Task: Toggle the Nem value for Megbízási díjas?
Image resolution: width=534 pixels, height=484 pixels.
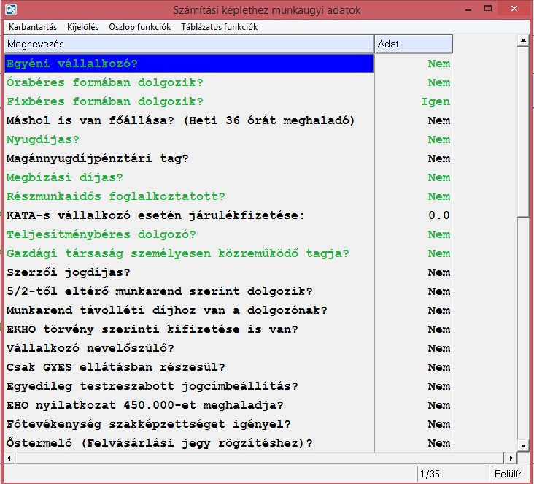Action: pyautogui.click(x=438, y=177)
